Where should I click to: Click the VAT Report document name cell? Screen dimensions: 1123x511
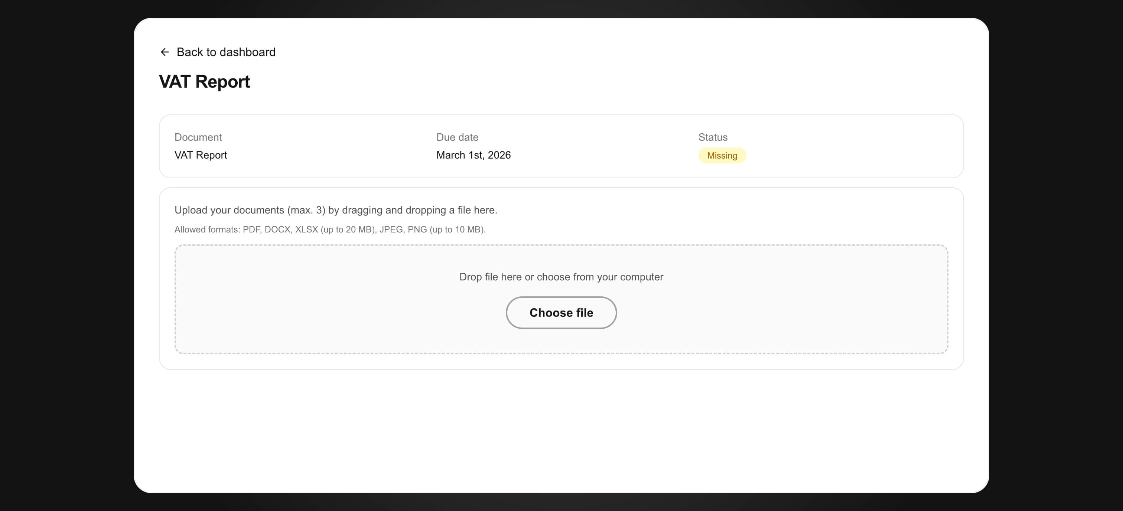pyautogui.click(x=201, y=155)
